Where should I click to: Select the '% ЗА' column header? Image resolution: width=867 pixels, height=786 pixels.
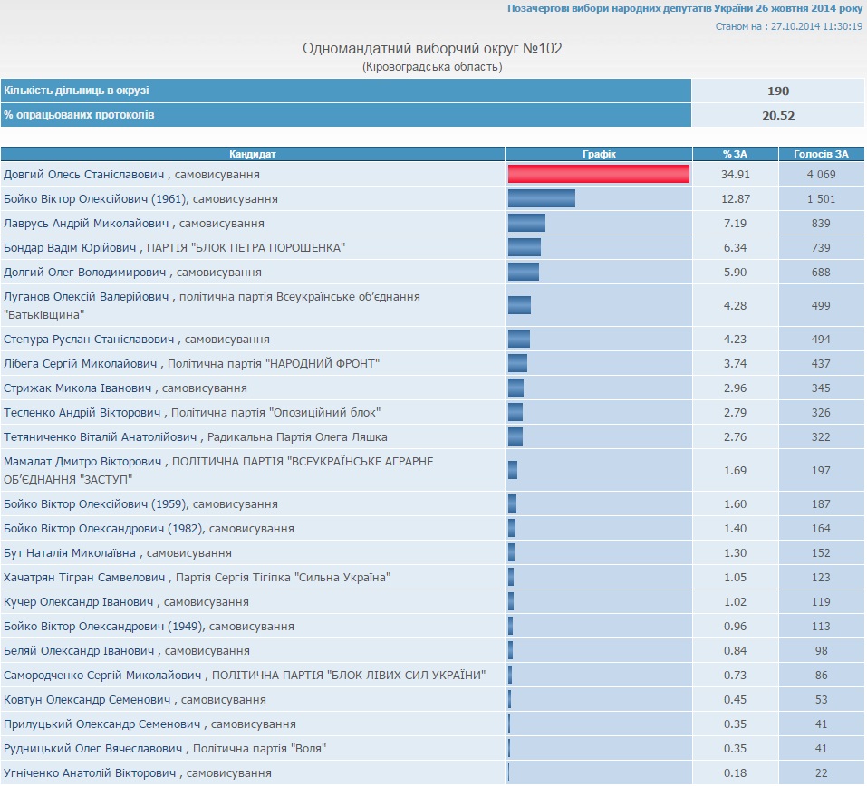click(x=736, y=154)
